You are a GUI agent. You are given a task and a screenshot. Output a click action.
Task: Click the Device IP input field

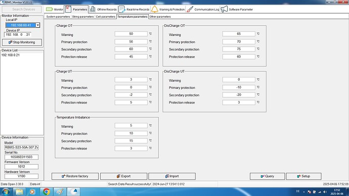[18, 35]
